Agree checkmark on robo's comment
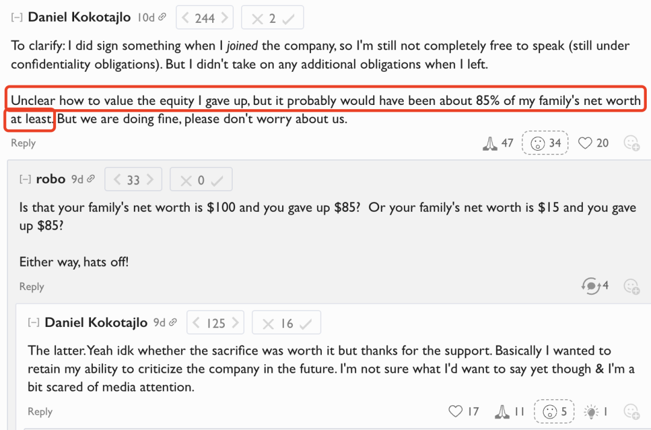 (x=217, y=180)
